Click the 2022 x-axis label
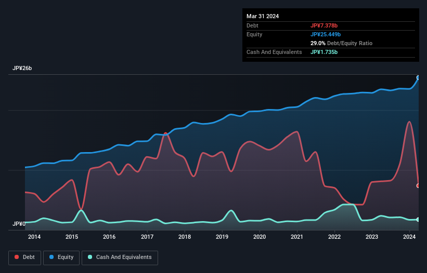 coord(334,237)
